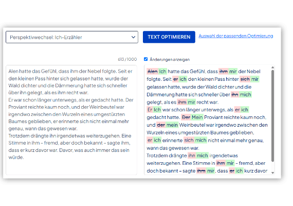Uncheck the Änderungen anzeigen checkbox
This screenshot has height=206, width=293.
click(146, 59)
